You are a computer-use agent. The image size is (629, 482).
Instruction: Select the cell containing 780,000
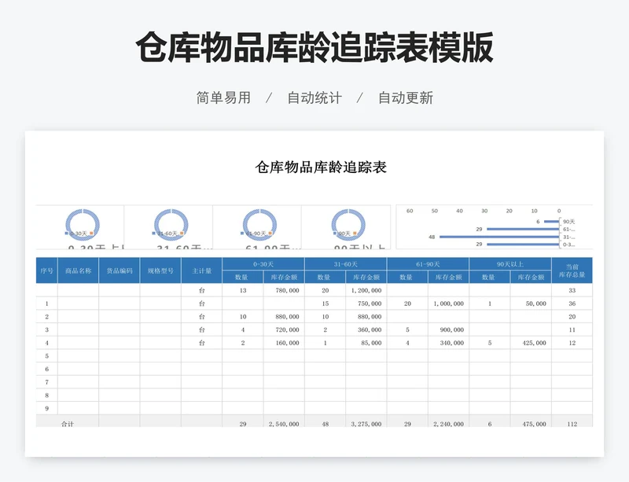tap(284, 290)
